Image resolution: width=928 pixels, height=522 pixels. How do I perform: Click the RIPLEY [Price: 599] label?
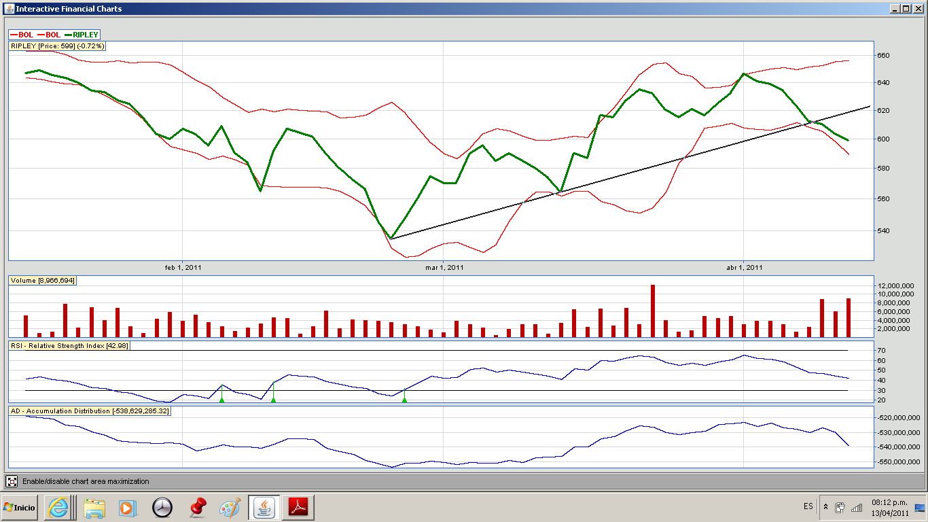tap(57, 46)
